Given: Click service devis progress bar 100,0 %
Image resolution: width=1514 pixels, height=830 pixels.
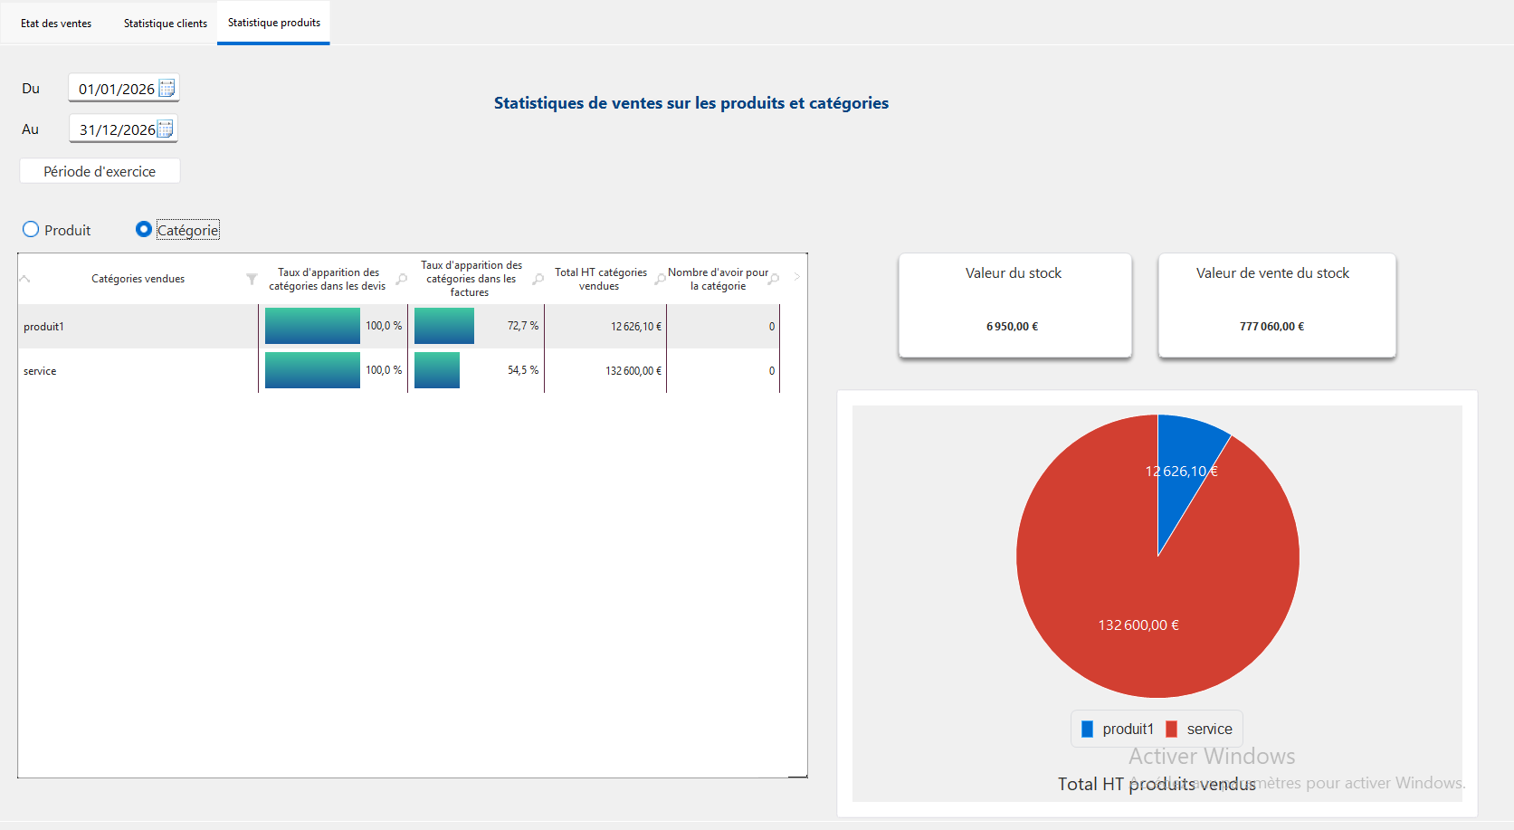Looking at the screenshot, I should coord(312,370).
